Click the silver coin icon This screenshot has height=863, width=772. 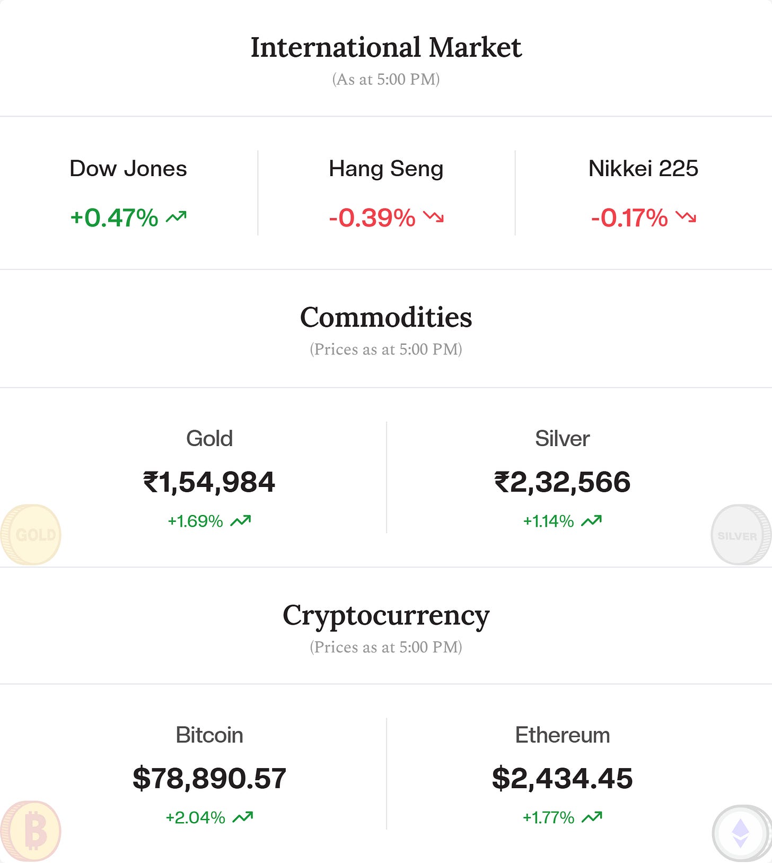pyautogui.click(x=741, y=534)
